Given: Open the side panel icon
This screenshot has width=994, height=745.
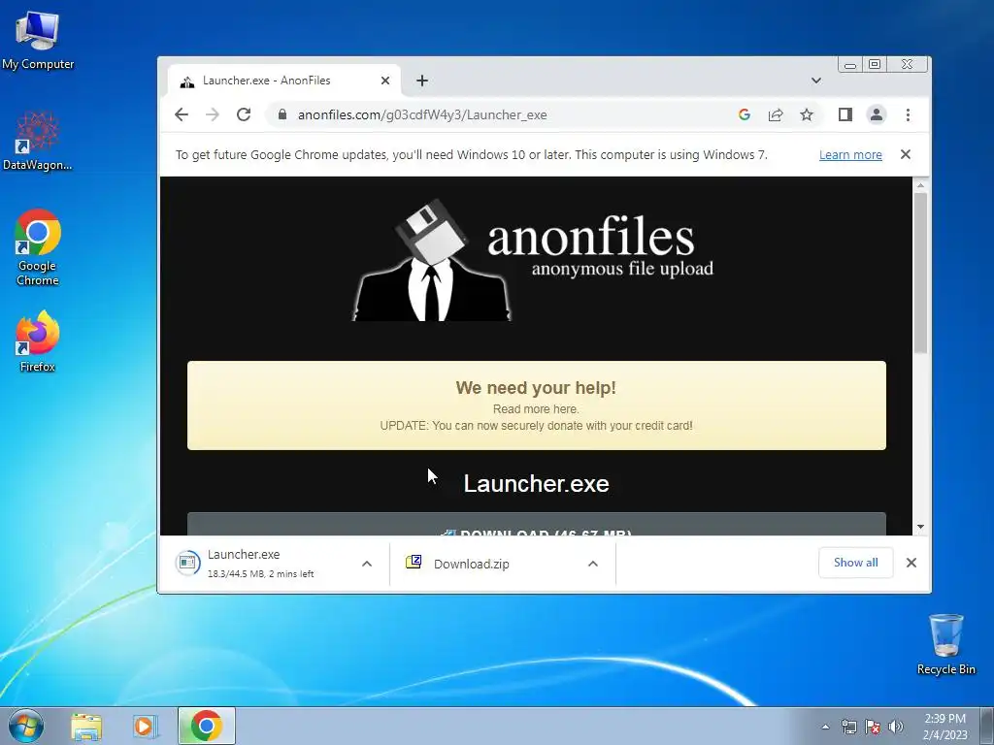Looking at the screenshot, I should pos(845,114).
